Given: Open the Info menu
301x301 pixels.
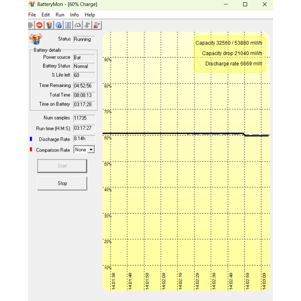Looking at the screenshot, I should pyautogui.click(x=74, y=15).
